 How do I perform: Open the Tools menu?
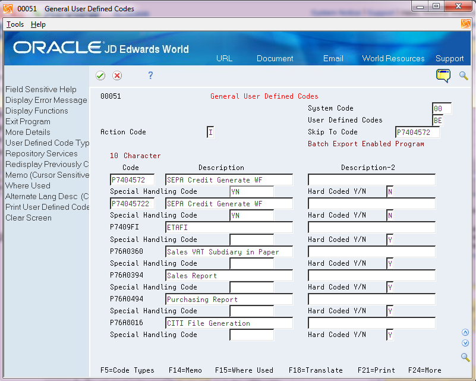pyautogui.click(x=15, y=24)
